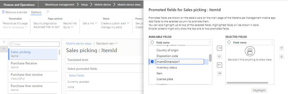
Task: Click into the Filter search box
Action: pyautogui.click(x=35, y=44)
